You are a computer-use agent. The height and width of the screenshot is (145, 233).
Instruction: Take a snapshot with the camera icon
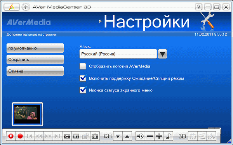click(x=67, y=136)
